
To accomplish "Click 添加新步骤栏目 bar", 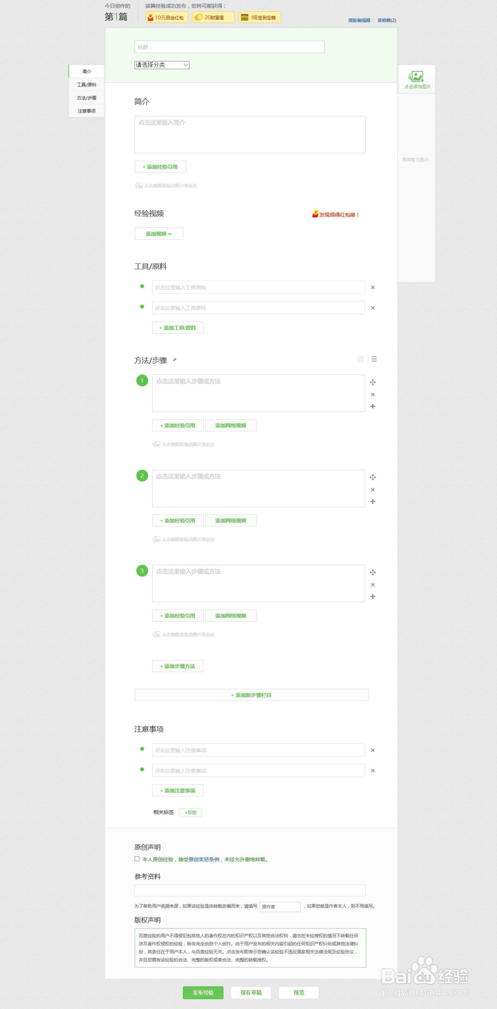I will click(x=251, y=695).
